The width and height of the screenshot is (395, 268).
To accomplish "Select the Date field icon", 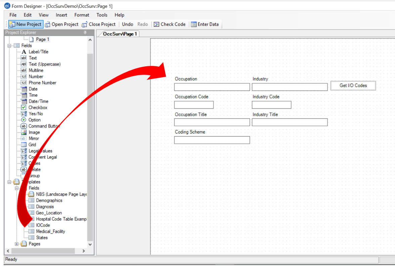I will click(x=24, y=89).
